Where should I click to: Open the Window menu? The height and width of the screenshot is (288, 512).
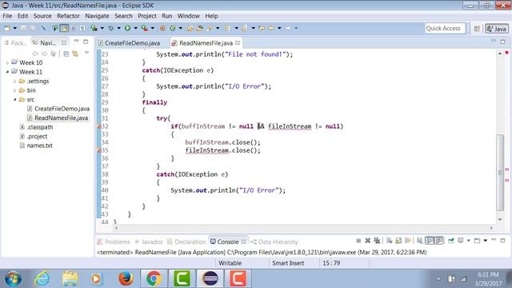tap(189, 16)
